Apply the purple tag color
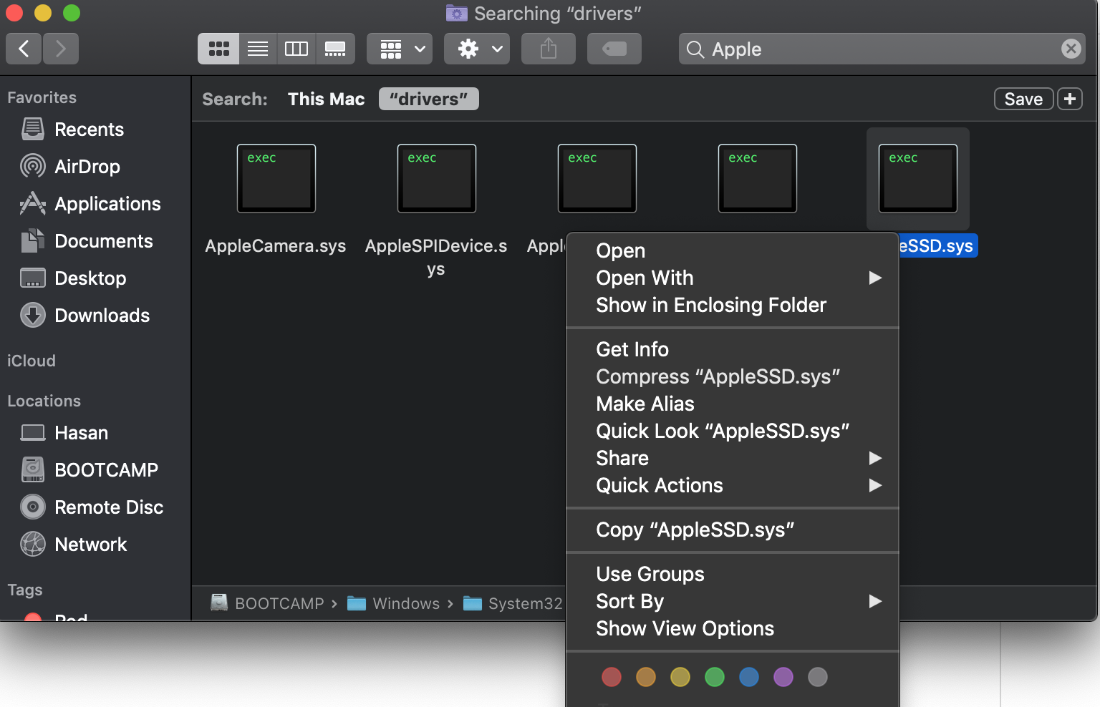The width and height of the screenshot is (1100, 707). tap(783, 677)
